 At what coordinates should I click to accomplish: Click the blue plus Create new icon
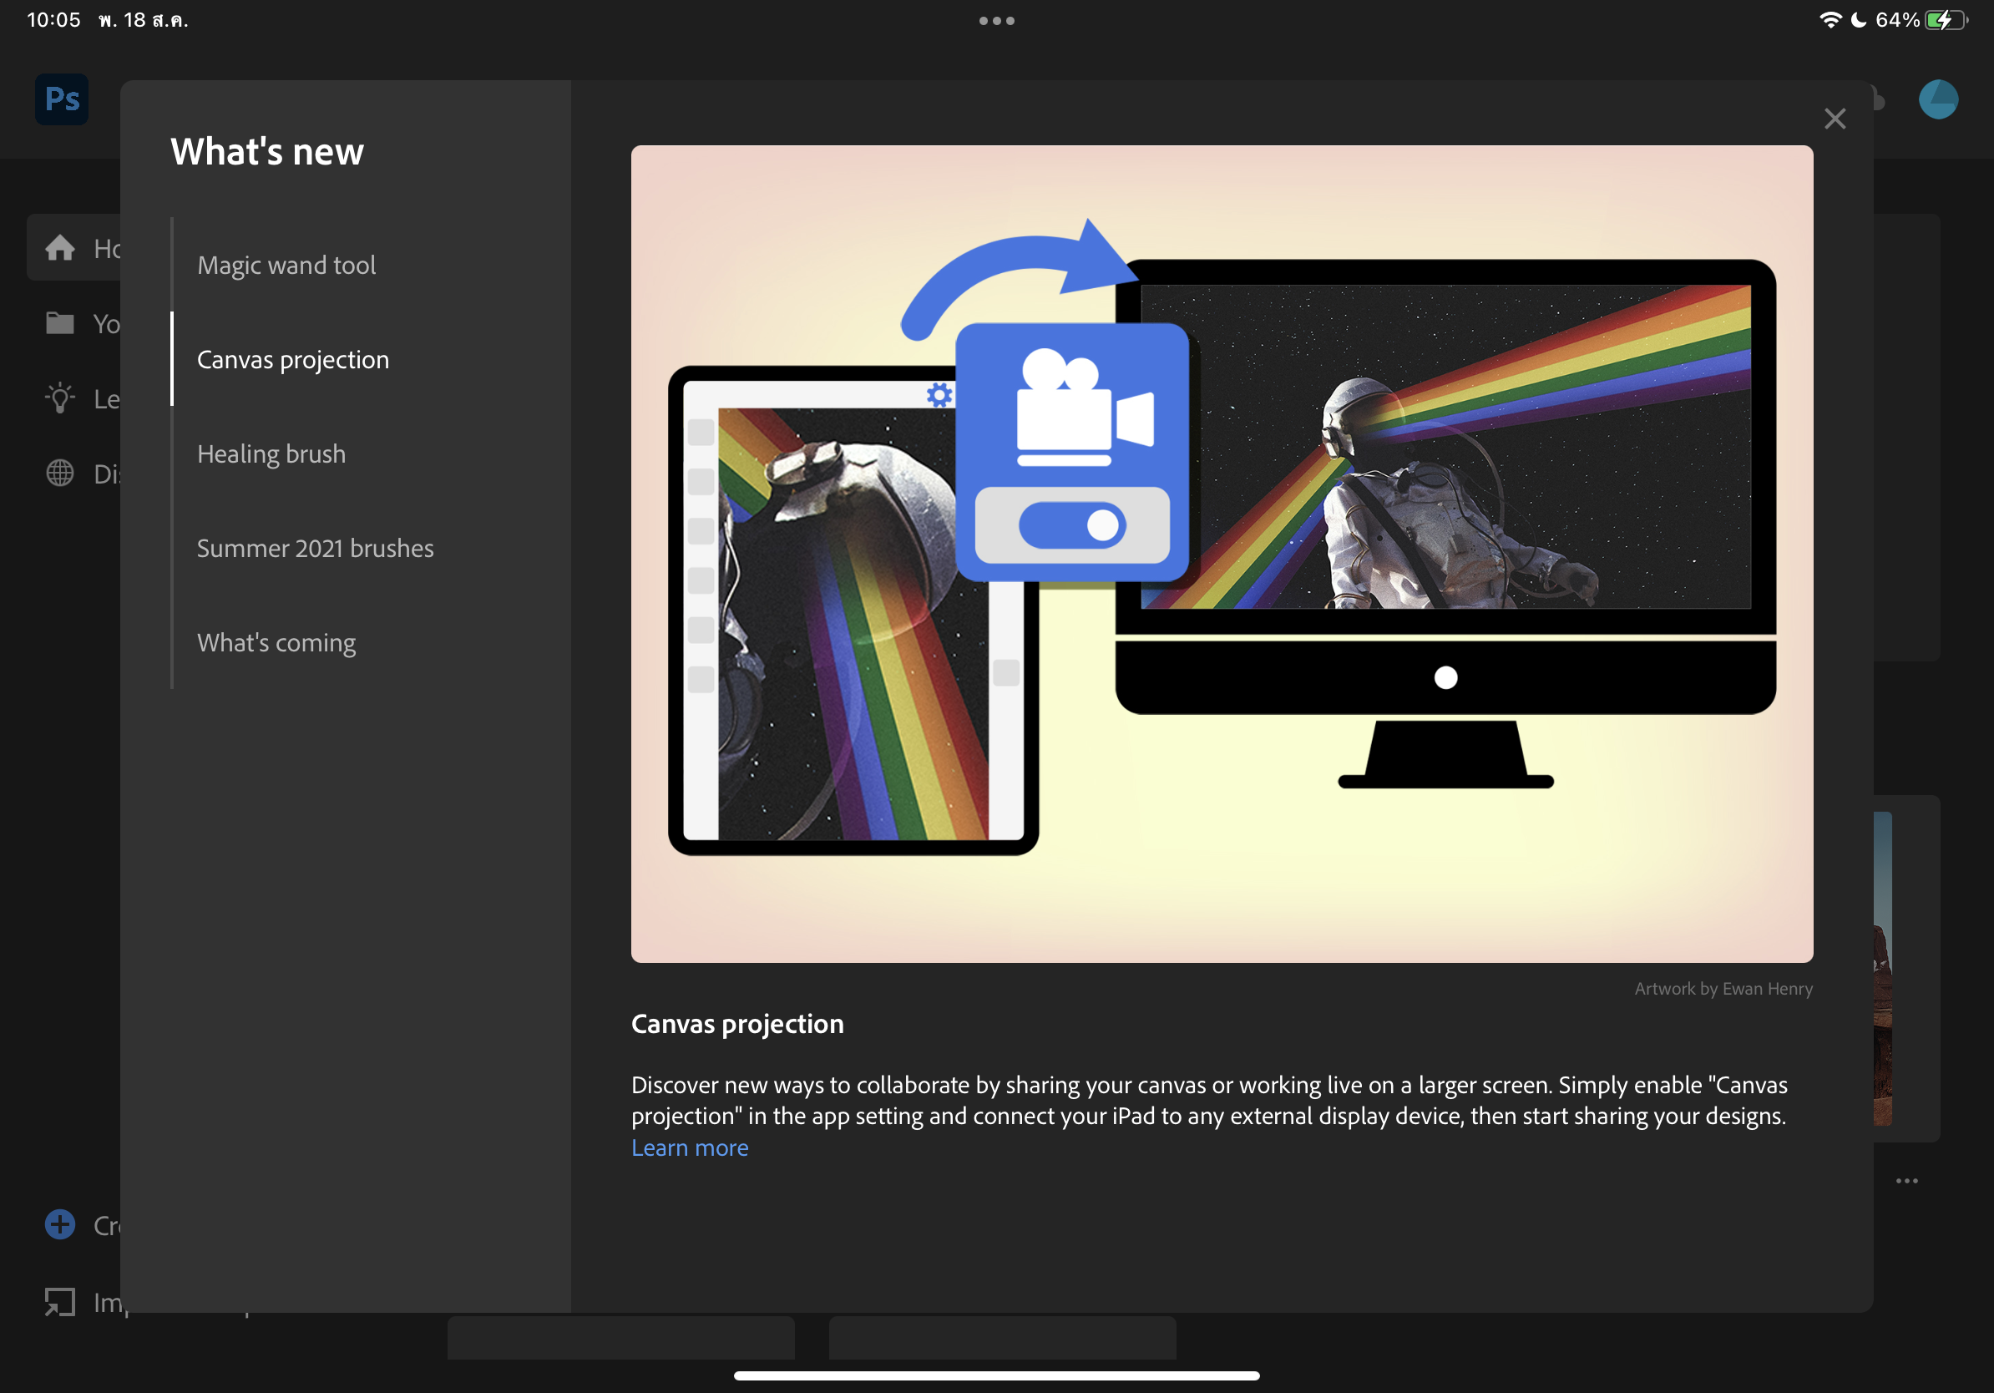pyautogui.click(x=60, y=1224)
